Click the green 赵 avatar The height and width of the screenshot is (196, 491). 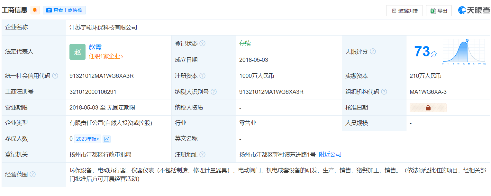[x=77, y=52]
